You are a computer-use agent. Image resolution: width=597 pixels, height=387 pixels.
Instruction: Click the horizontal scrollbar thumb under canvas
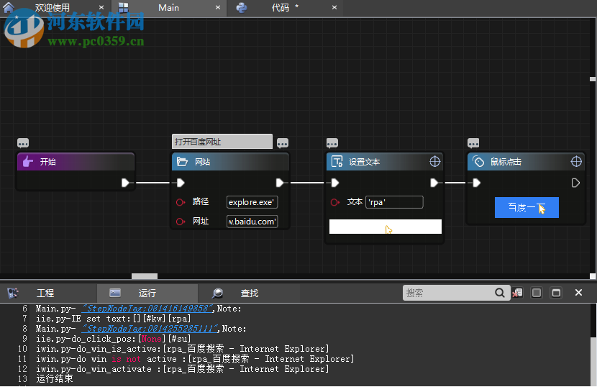pyautogui.click(x=145, y=276)
